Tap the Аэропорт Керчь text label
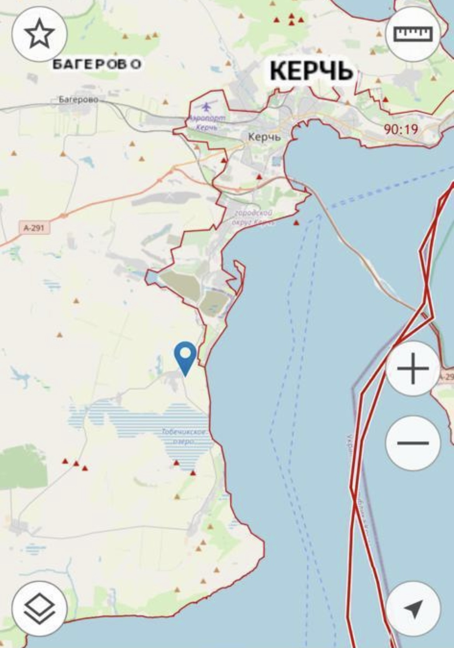This screenshot has width=454, height=648. point(207,122)
